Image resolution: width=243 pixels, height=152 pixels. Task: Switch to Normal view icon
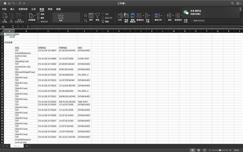click(x=192, y=150)
